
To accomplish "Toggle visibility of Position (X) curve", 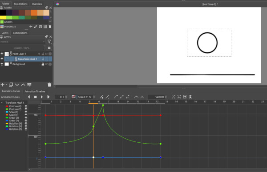I will (26, 106).
